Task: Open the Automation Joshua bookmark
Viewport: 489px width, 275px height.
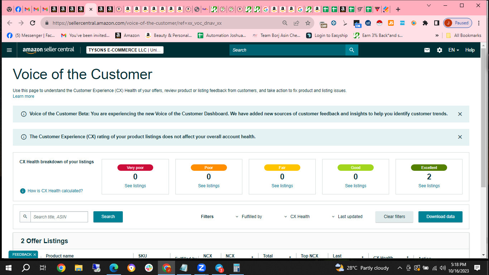Action: click(222, 35)
